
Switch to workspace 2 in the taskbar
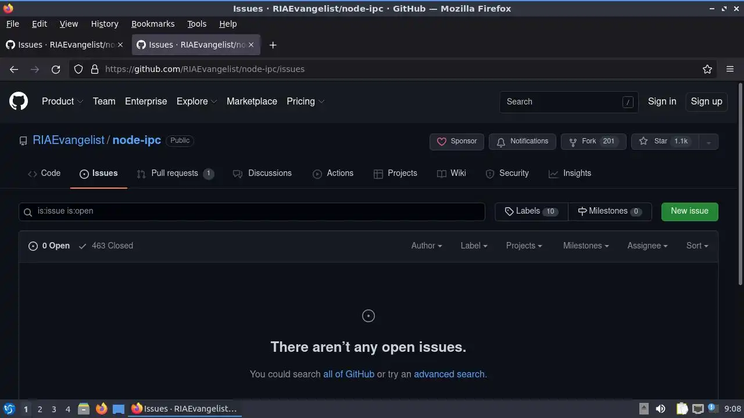40,409
